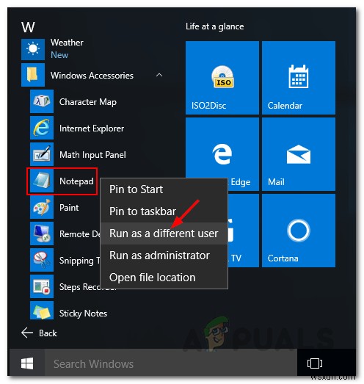The width and height of the screenshot is (364, 384).
Task: Open the Calendar tile
Action: [299, 78]
